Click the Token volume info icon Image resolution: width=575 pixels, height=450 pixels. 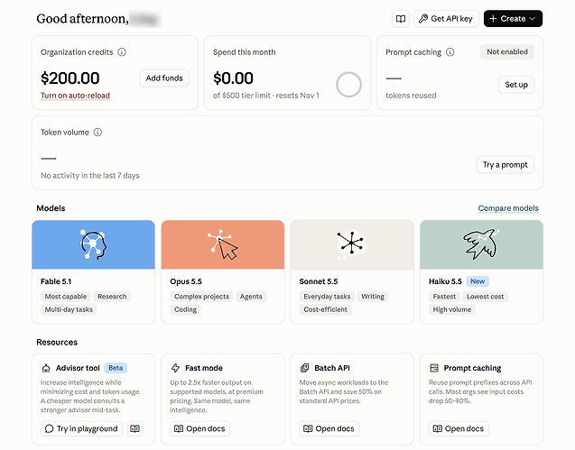coord(97,132)
